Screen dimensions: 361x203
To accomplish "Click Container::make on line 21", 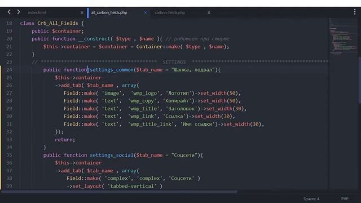I will 158,47.
